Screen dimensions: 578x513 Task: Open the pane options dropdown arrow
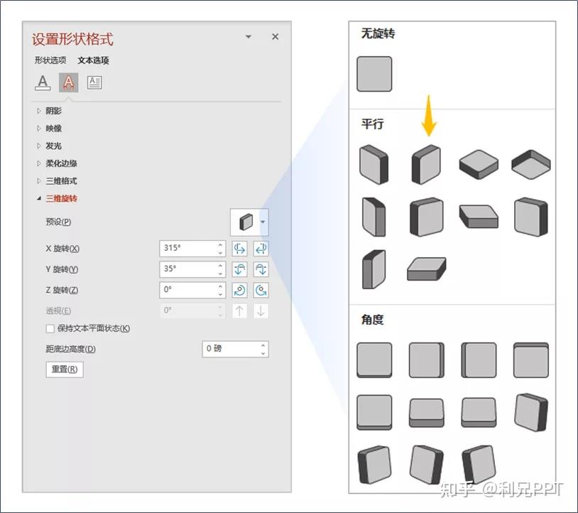(x=248, y=36)
